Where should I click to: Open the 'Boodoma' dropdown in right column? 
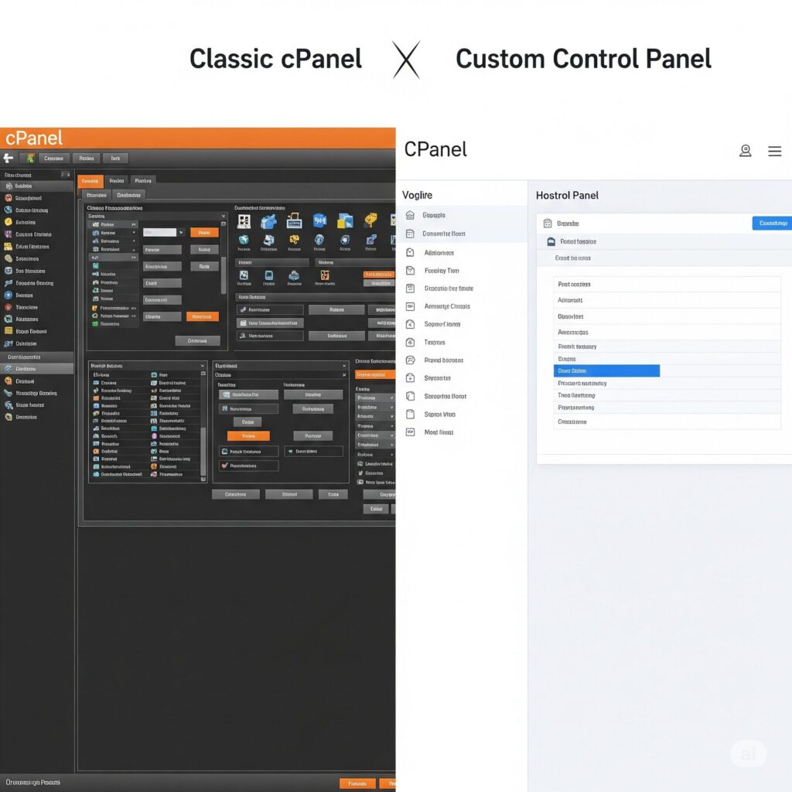point(375,407)
